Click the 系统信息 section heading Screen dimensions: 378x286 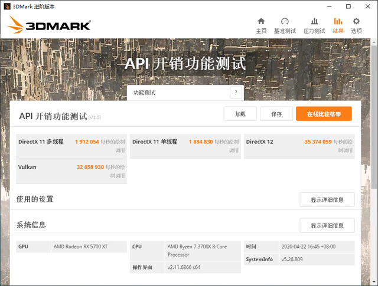31,225
